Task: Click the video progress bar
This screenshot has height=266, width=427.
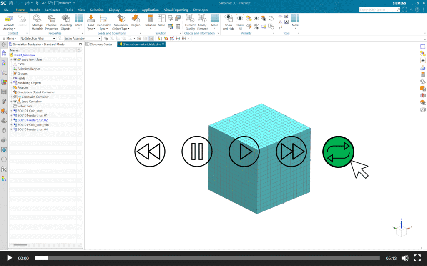Action: (x=208, y=258)
